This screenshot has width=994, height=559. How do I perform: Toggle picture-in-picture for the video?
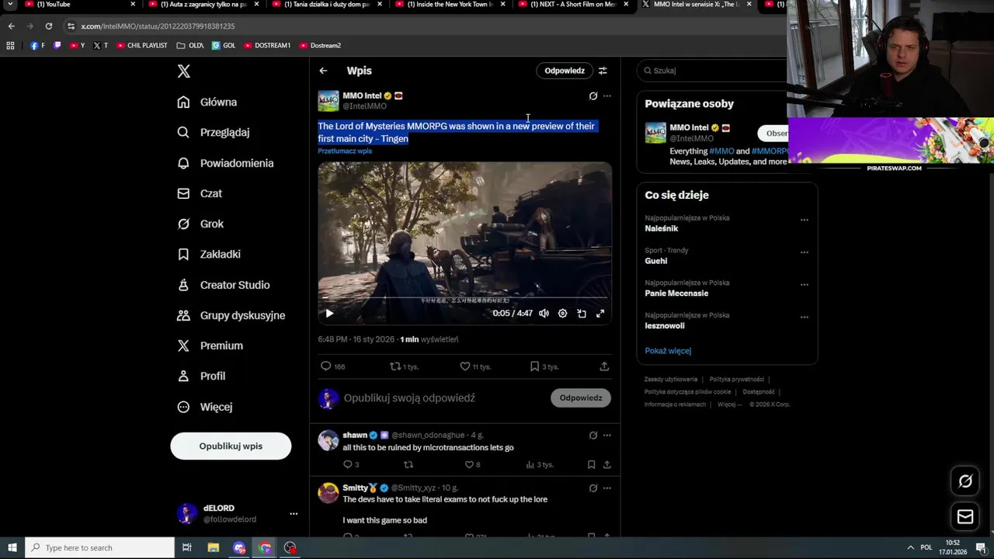click(x=582, y=314)
